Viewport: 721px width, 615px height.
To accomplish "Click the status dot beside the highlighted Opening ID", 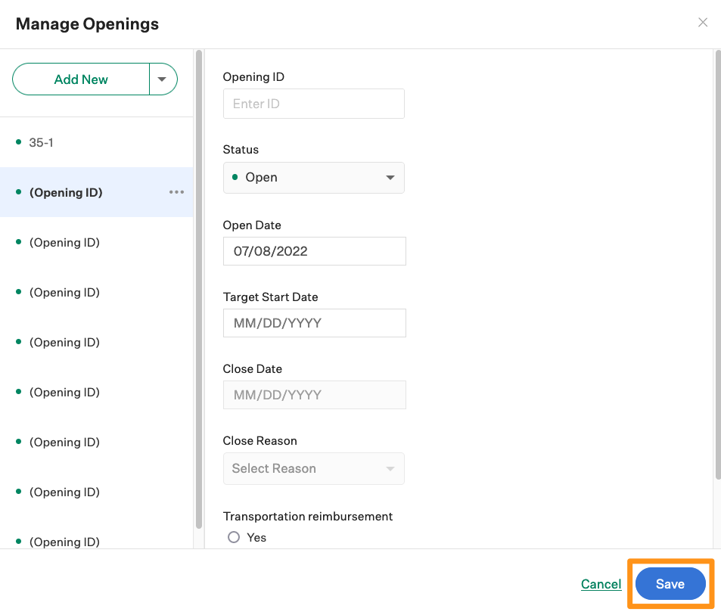I will (18, 192).
